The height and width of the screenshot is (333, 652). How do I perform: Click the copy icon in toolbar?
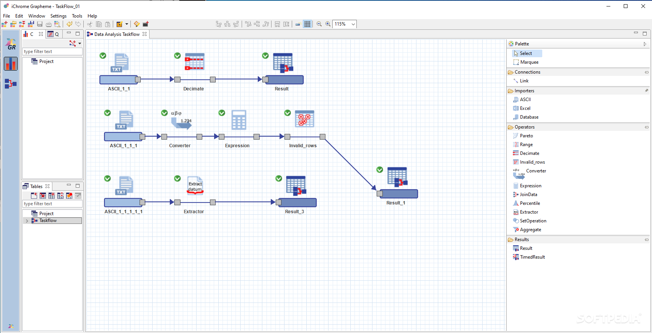pyautogui.click(x=99, y=24)
